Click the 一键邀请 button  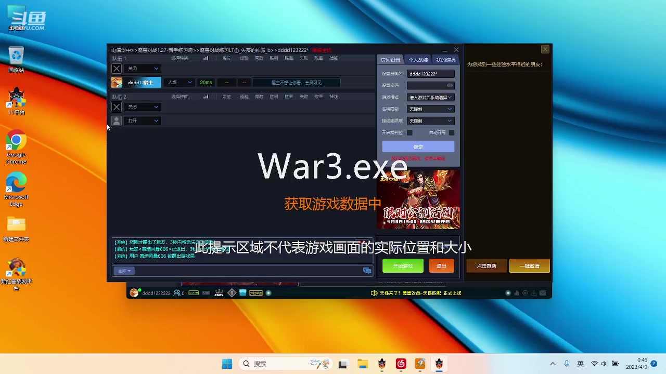[529, 266]
